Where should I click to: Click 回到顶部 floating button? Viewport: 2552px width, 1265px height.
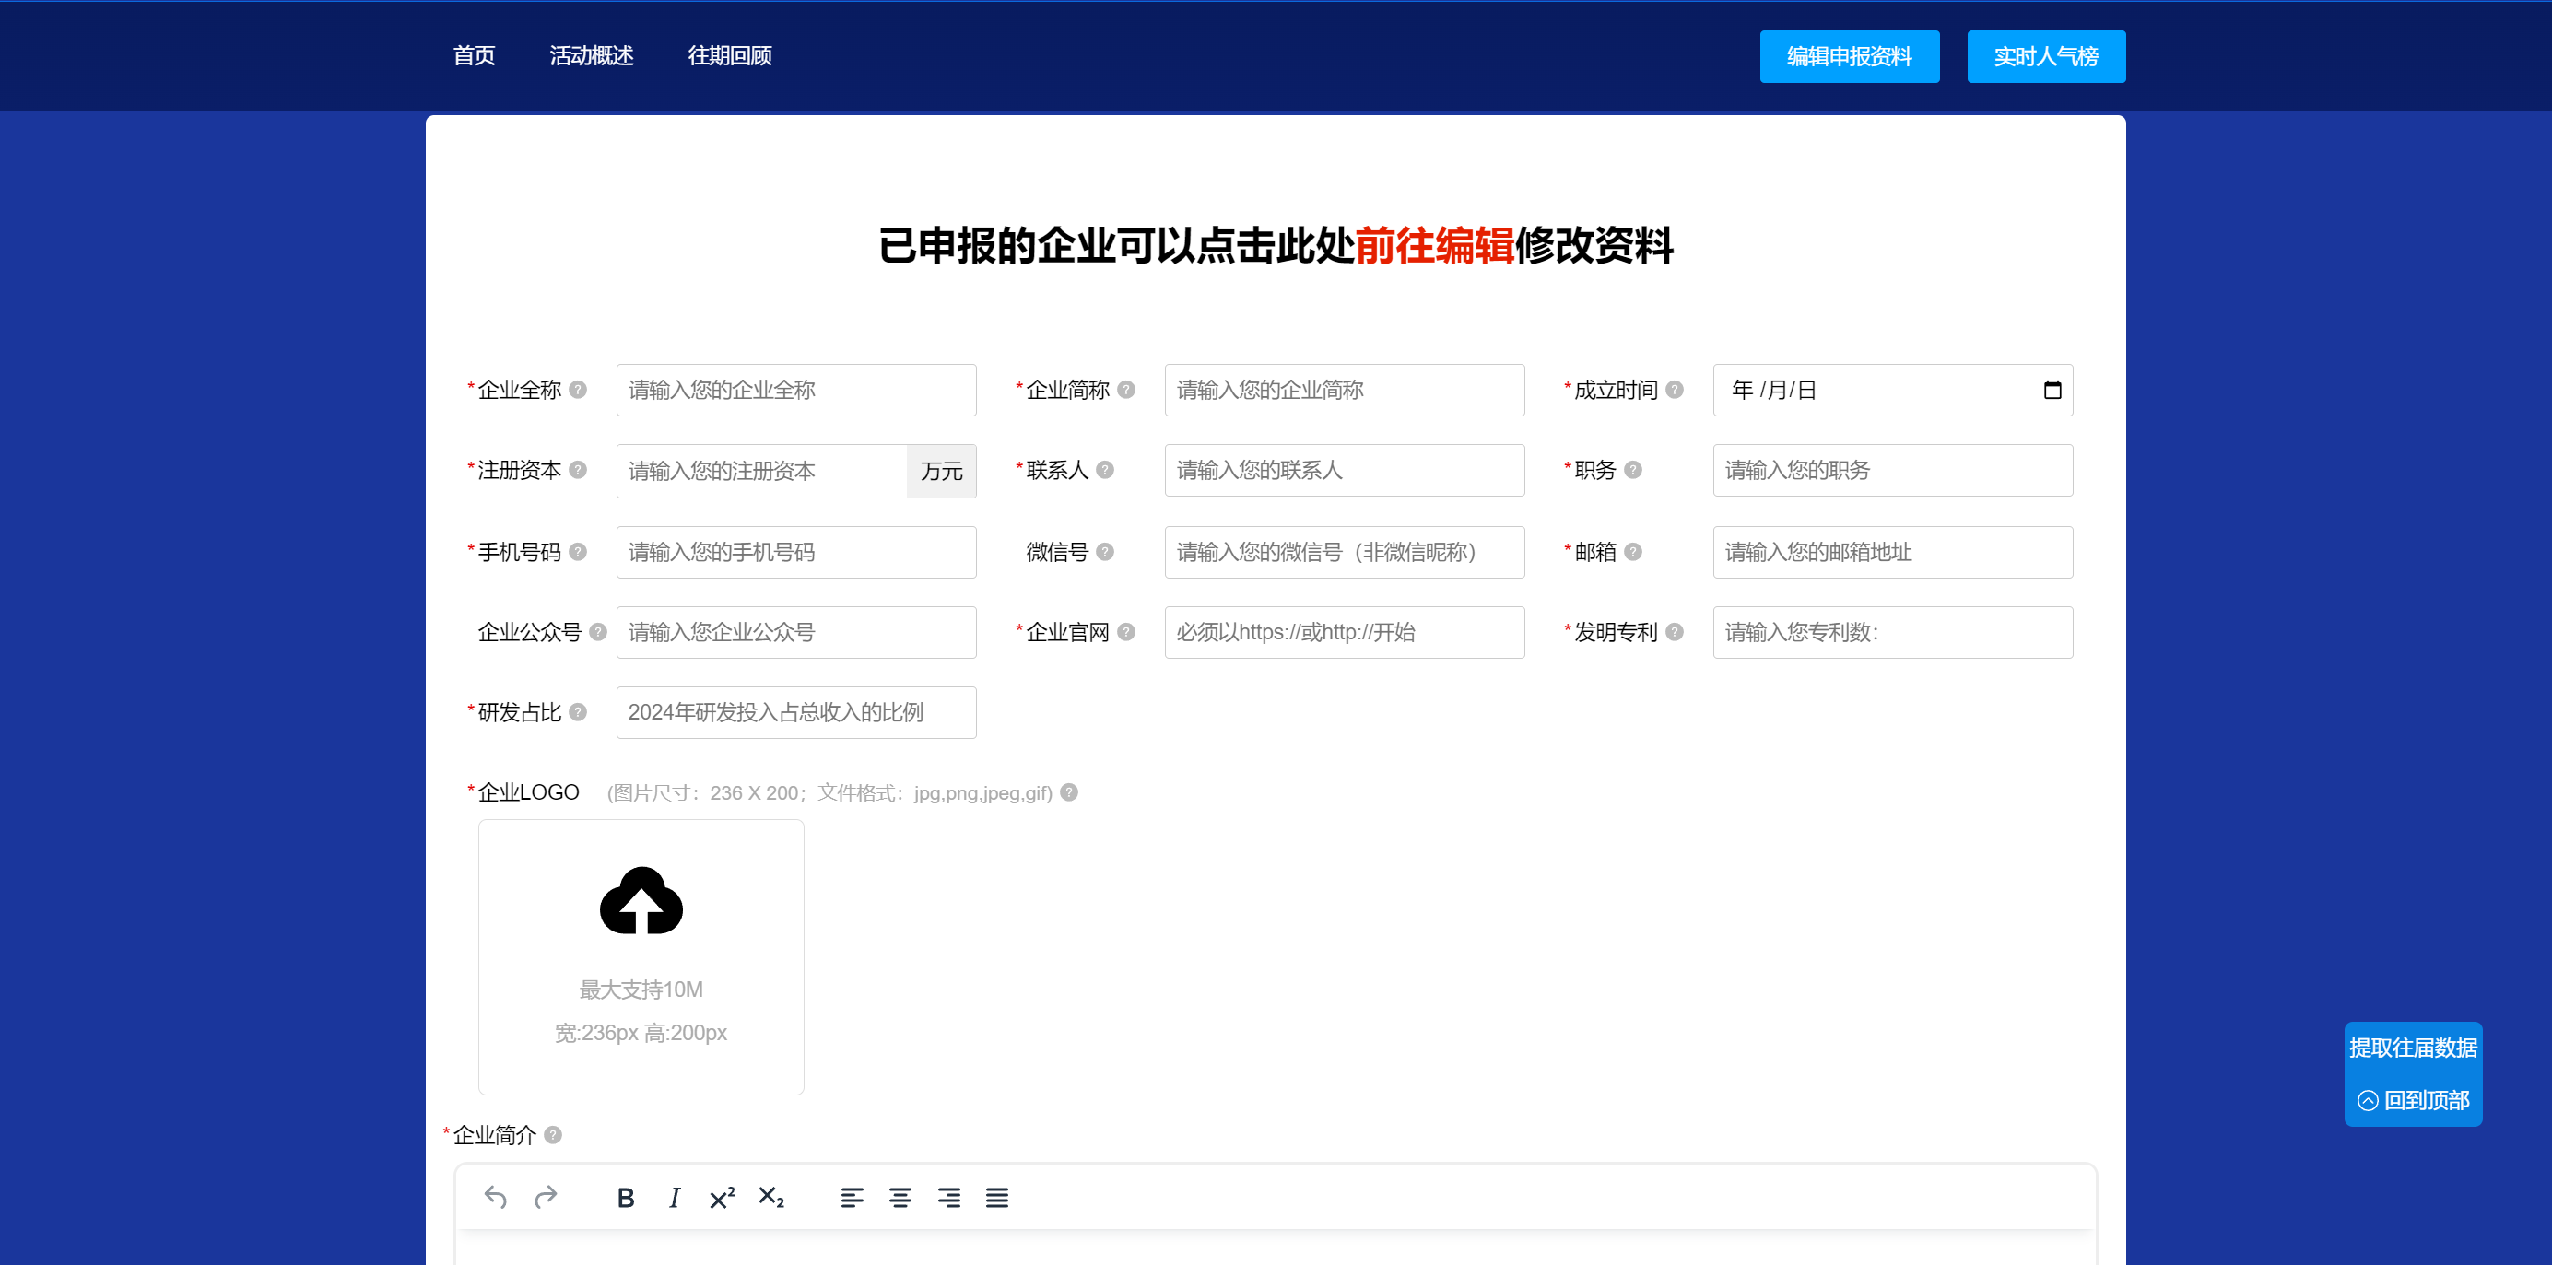(2414, 1101)
